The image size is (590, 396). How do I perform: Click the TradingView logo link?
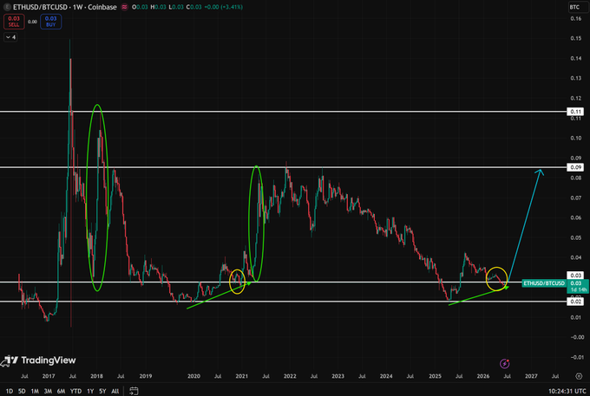[39, 360]
